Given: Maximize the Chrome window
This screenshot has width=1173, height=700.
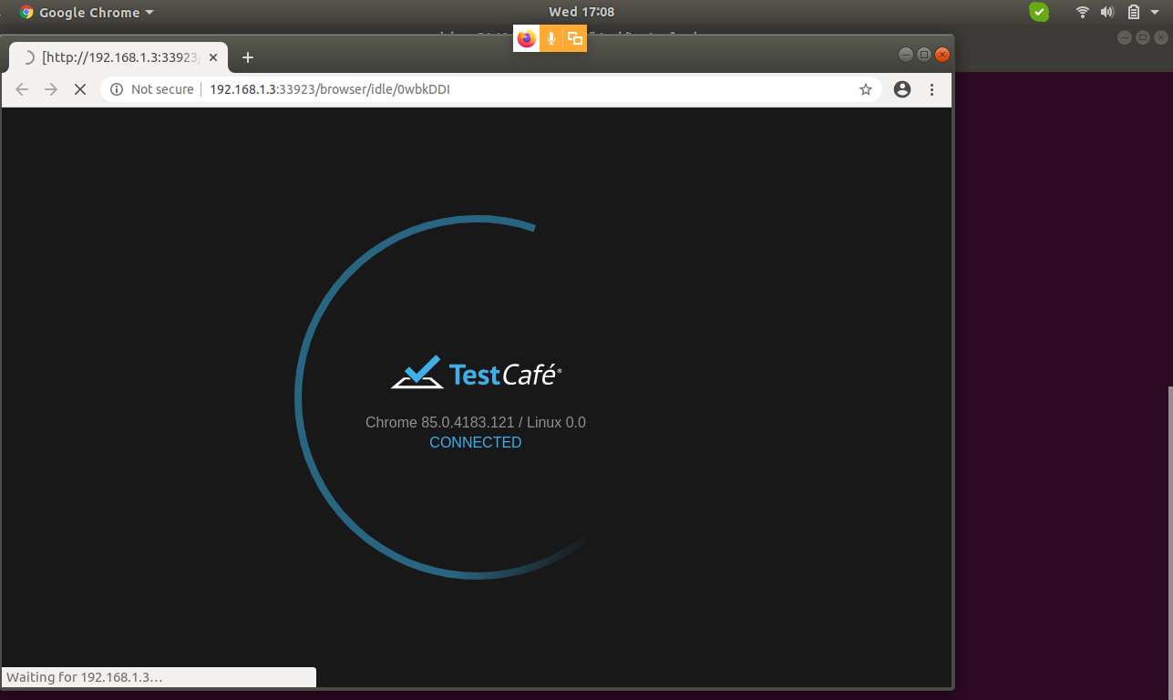Looking at the screenshot, I should (923, 55).
